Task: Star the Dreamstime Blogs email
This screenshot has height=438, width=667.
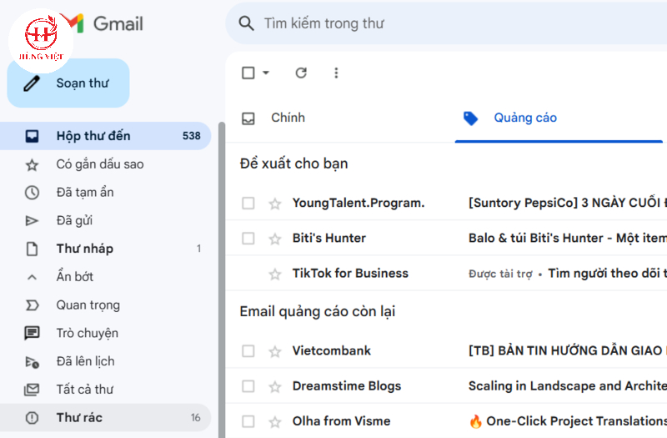Action: pyautogui.click(x=275, y=386)
